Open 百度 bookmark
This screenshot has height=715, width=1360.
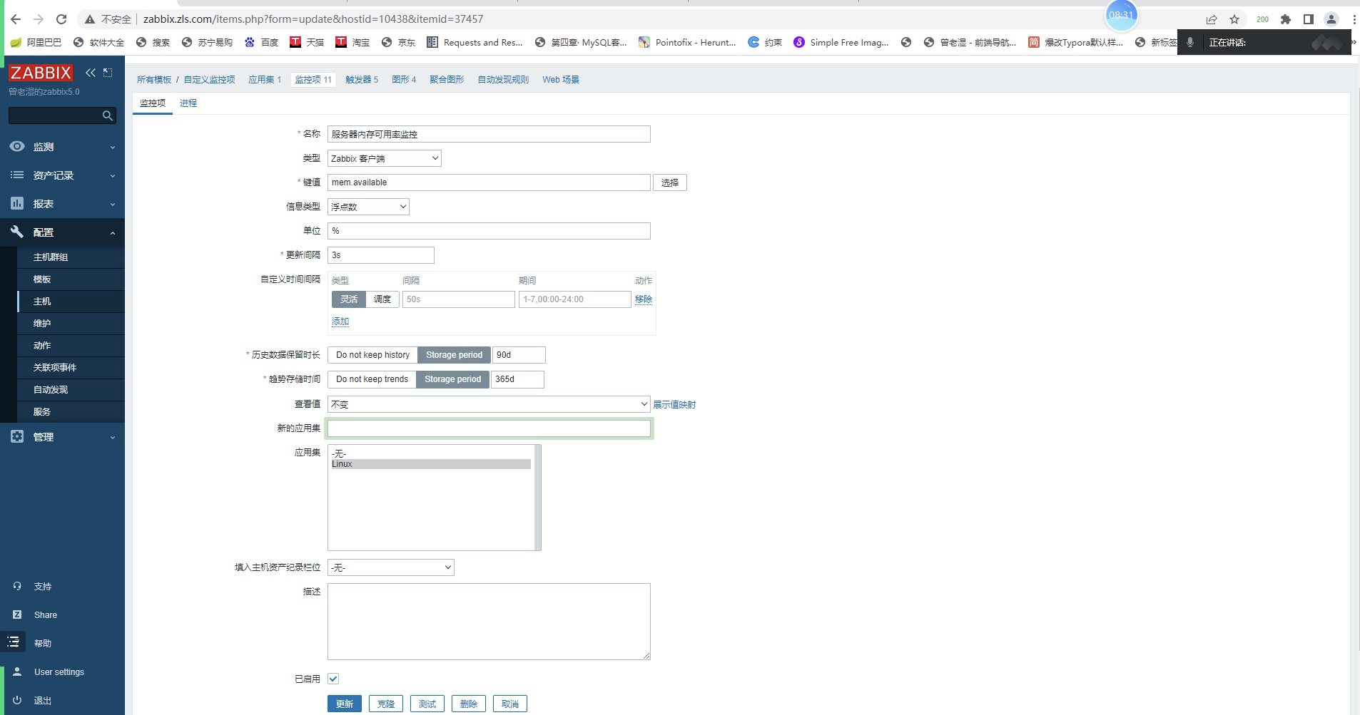[261, 42]
